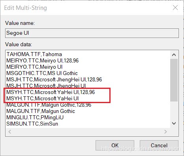
Task: Click the MSYH.TTC,Microsoft YaHei UI,128,96 line
Action: pos(51,92)
